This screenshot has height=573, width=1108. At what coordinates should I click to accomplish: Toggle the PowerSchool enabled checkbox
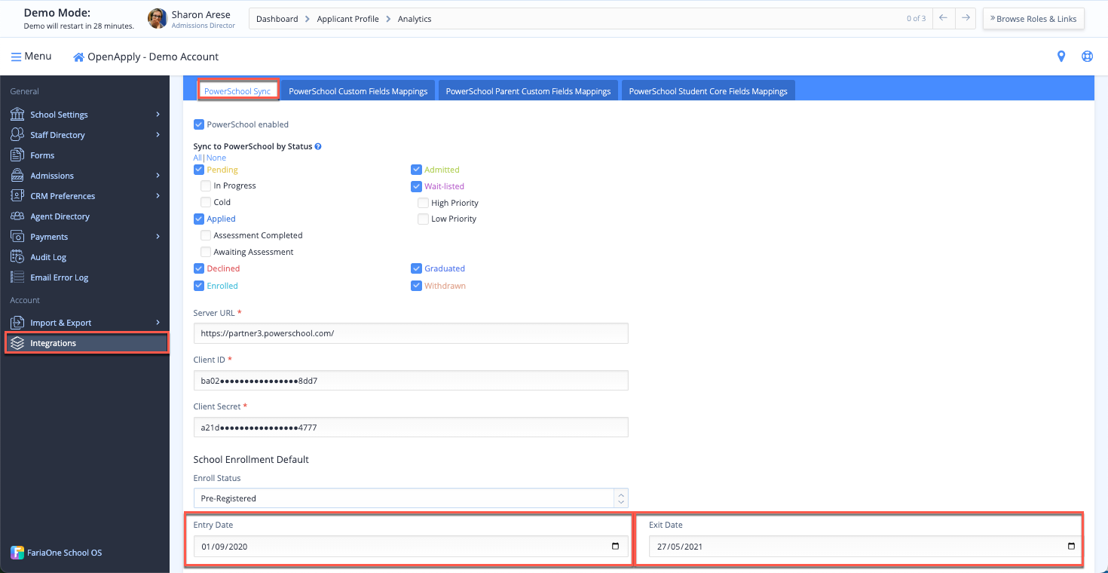click(x=199, y=124)
